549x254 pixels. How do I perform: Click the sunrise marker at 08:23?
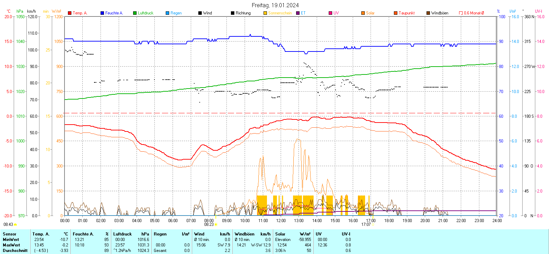[216, 224]
